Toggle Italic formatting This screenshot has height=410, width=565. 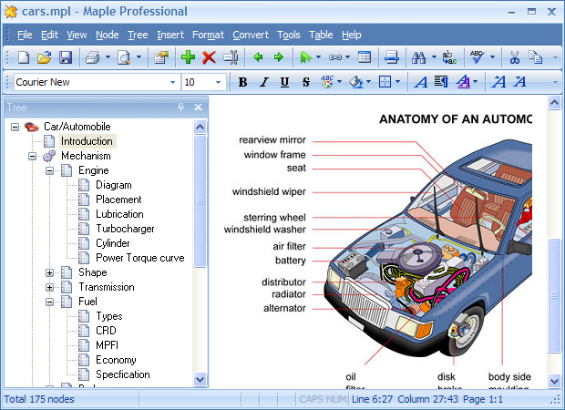[263, 82]
